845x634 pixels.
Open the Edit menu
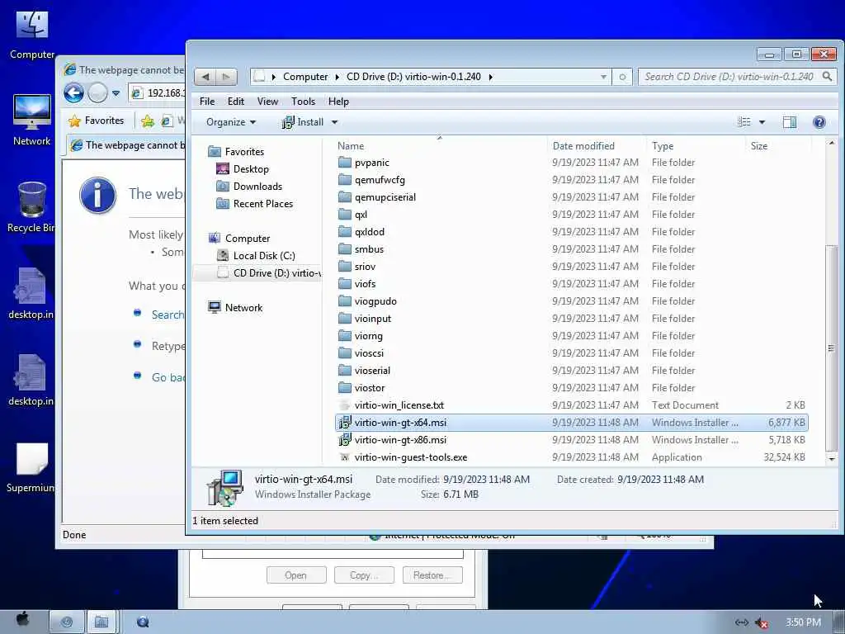point(235,102)
